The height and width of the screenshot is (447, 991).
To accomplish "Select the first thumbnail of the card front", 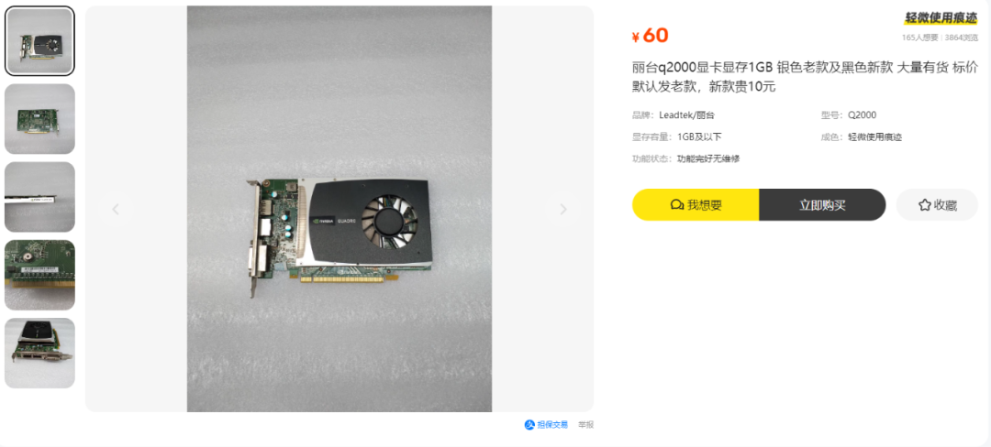I will coord(39,41).
